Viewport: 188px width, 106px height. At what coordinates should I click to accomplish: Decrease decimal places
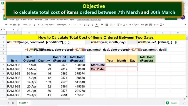(x=42, y=25)
